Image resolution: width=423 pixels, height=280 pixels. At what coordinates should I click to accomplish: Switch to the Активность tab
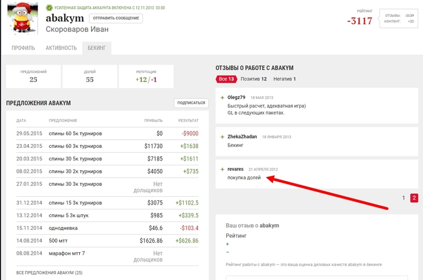tap(61, 48)
